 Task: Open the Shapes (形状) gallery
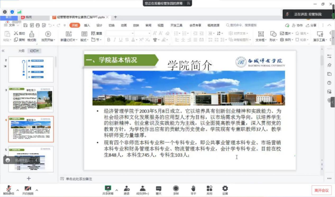click(273, 34)
